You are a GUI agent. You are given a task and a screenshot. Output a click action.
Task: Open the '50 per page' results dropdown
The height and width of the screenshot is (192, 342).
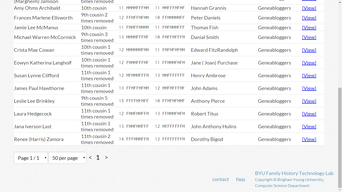[67, 157]
